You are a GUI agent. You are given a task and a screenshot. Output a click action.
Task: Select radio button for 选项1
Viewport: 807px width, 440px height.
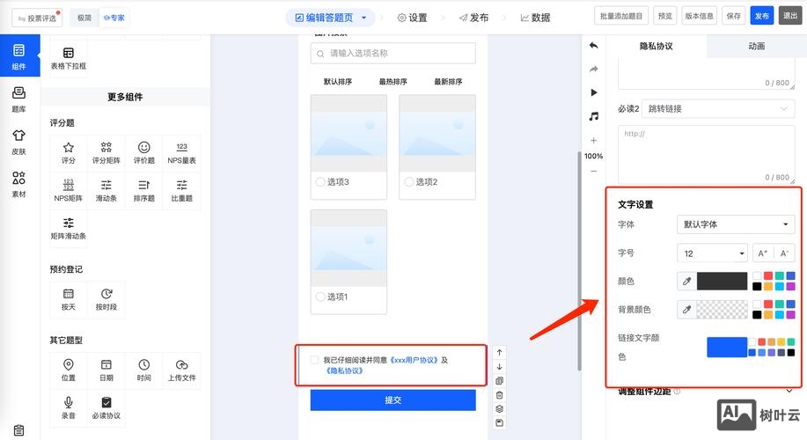coord(320,297)
